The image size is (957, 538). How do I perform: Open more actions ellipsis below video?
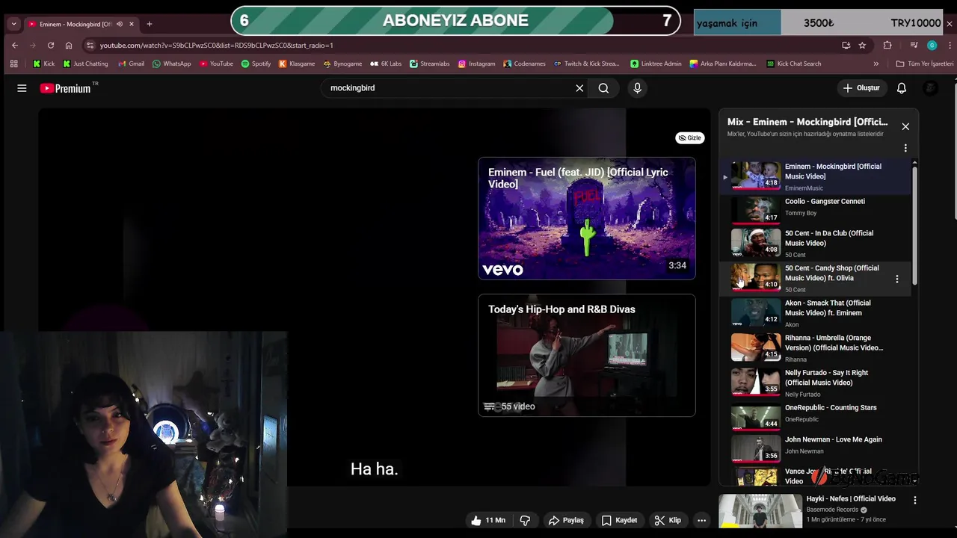701,520
